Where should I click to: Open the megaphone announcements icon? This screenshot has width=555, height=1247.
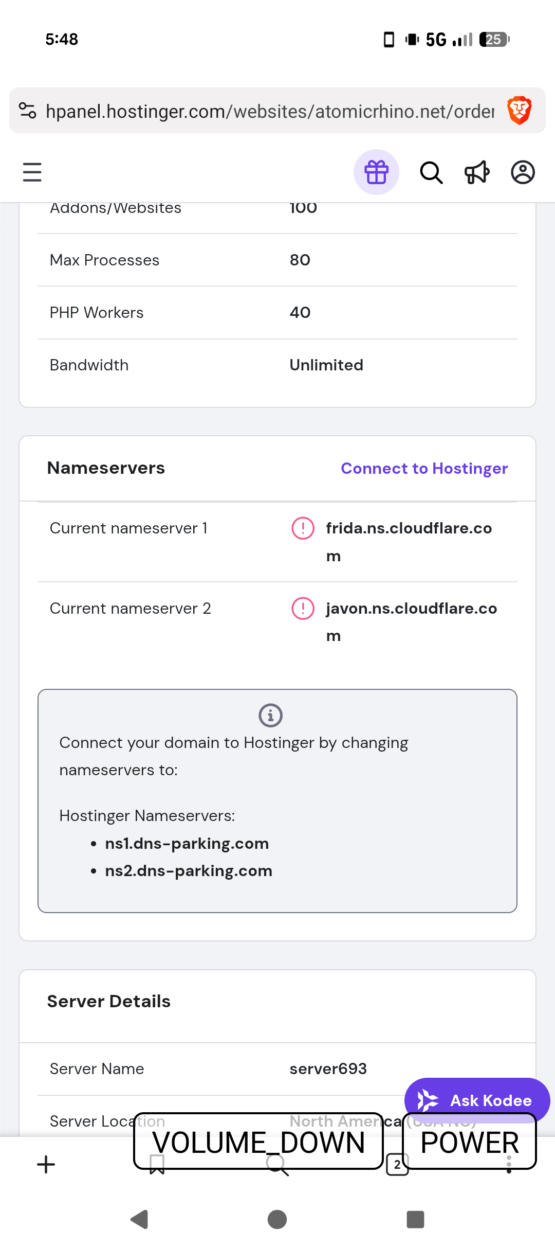click(x=477, y=172)
